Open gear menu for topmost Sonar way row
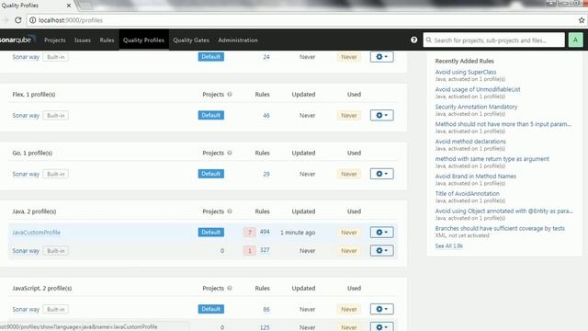Viewport: 588px width, 331px height. pos(382,57)
